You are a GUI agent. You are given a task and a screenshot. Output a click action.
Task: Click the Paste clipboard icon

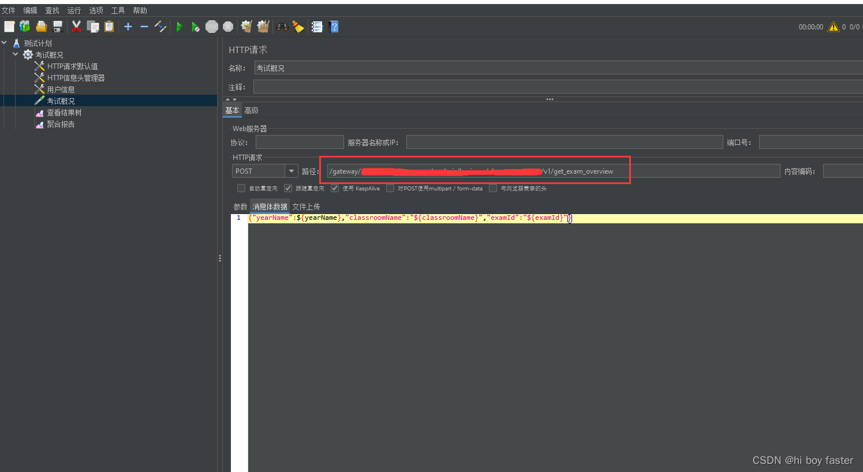[109, 27]
